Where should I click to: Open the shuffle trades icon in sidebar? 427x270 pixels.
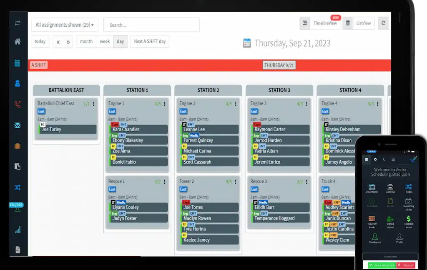click(x=18, y=187)
